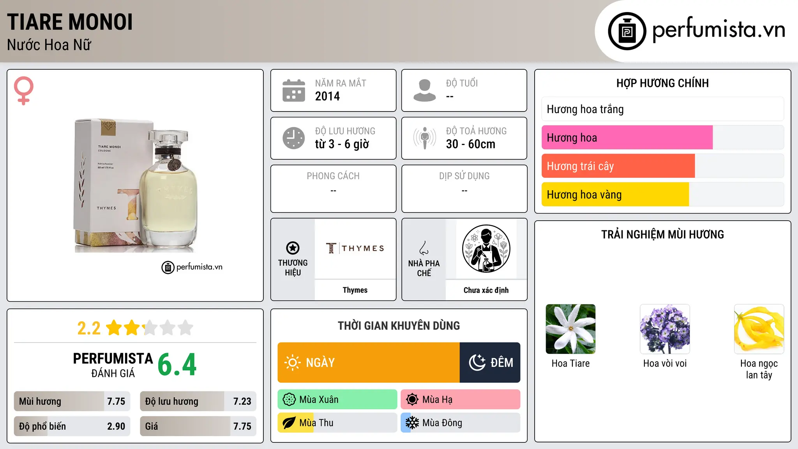Click the Chưa xác định perfumer label

(x=486, y=290)
